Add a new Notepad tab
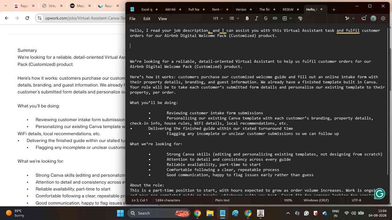 (334, 10)
